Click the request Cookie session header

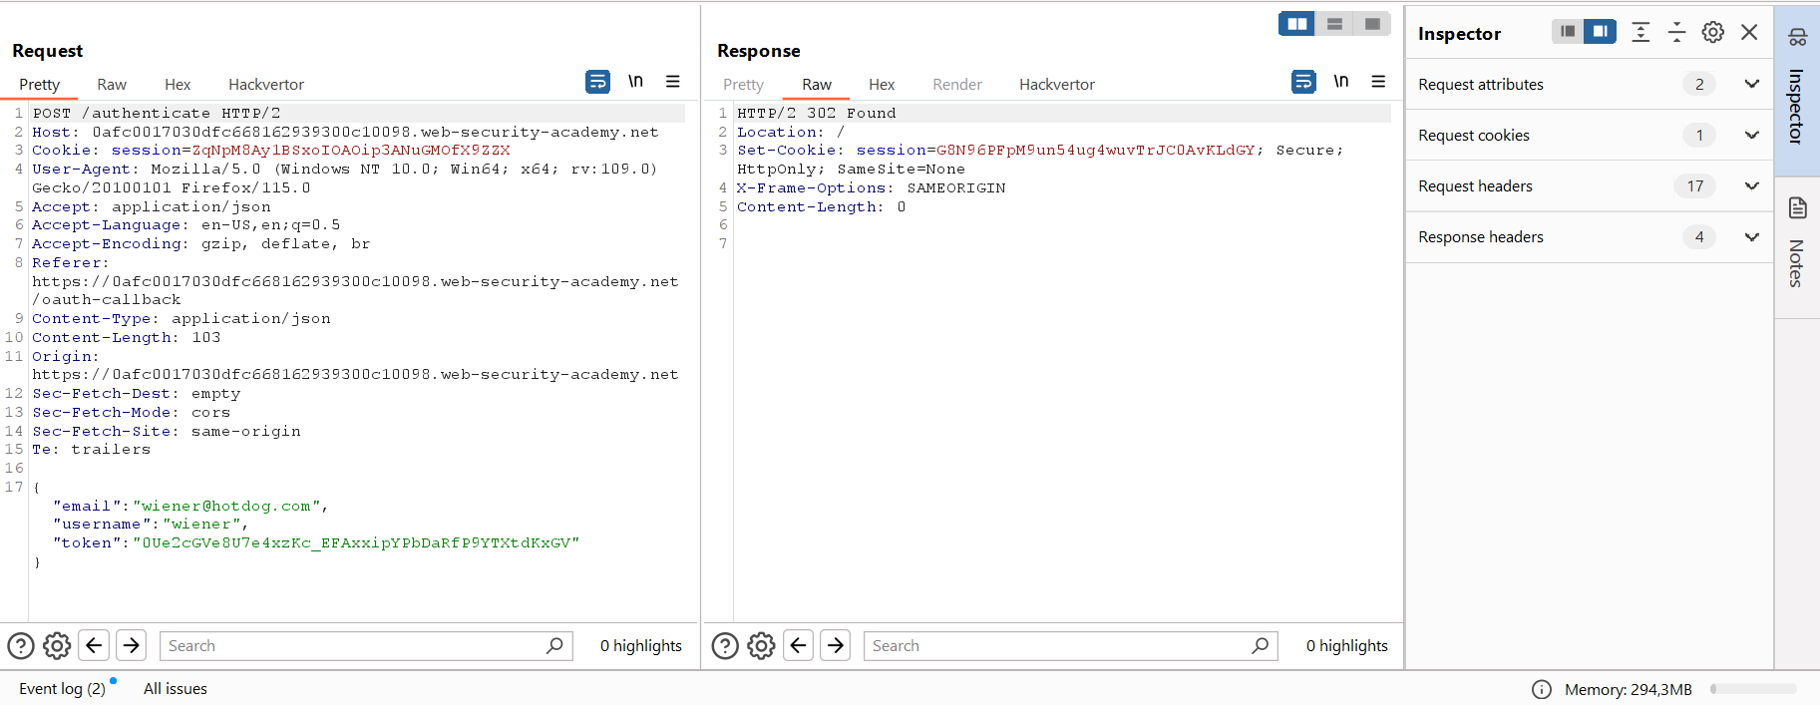pyautogui.click(x=271, y=151)
